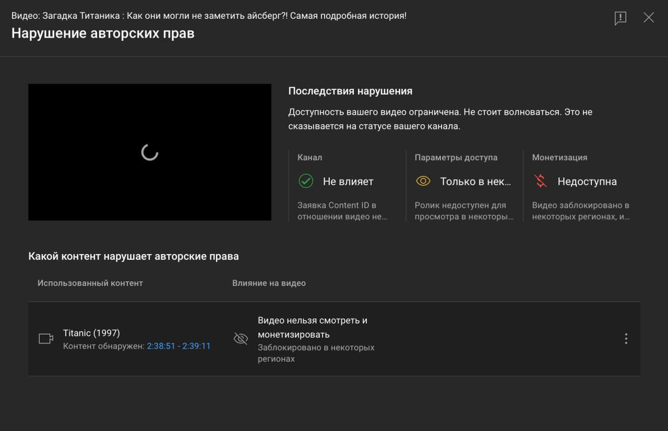Image resolution: width=668 pixels, height=431 pixels.
Task: Click the loading video preview thumbnail
Action: [x=150, y=152]
